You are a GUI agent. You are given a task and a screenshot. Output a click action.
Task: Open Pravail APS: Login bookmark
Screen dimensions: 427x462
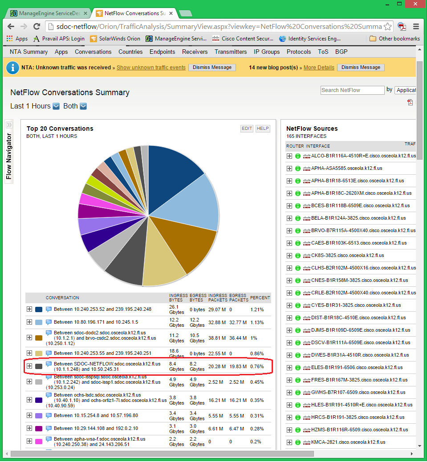click(x=59, y=39)
